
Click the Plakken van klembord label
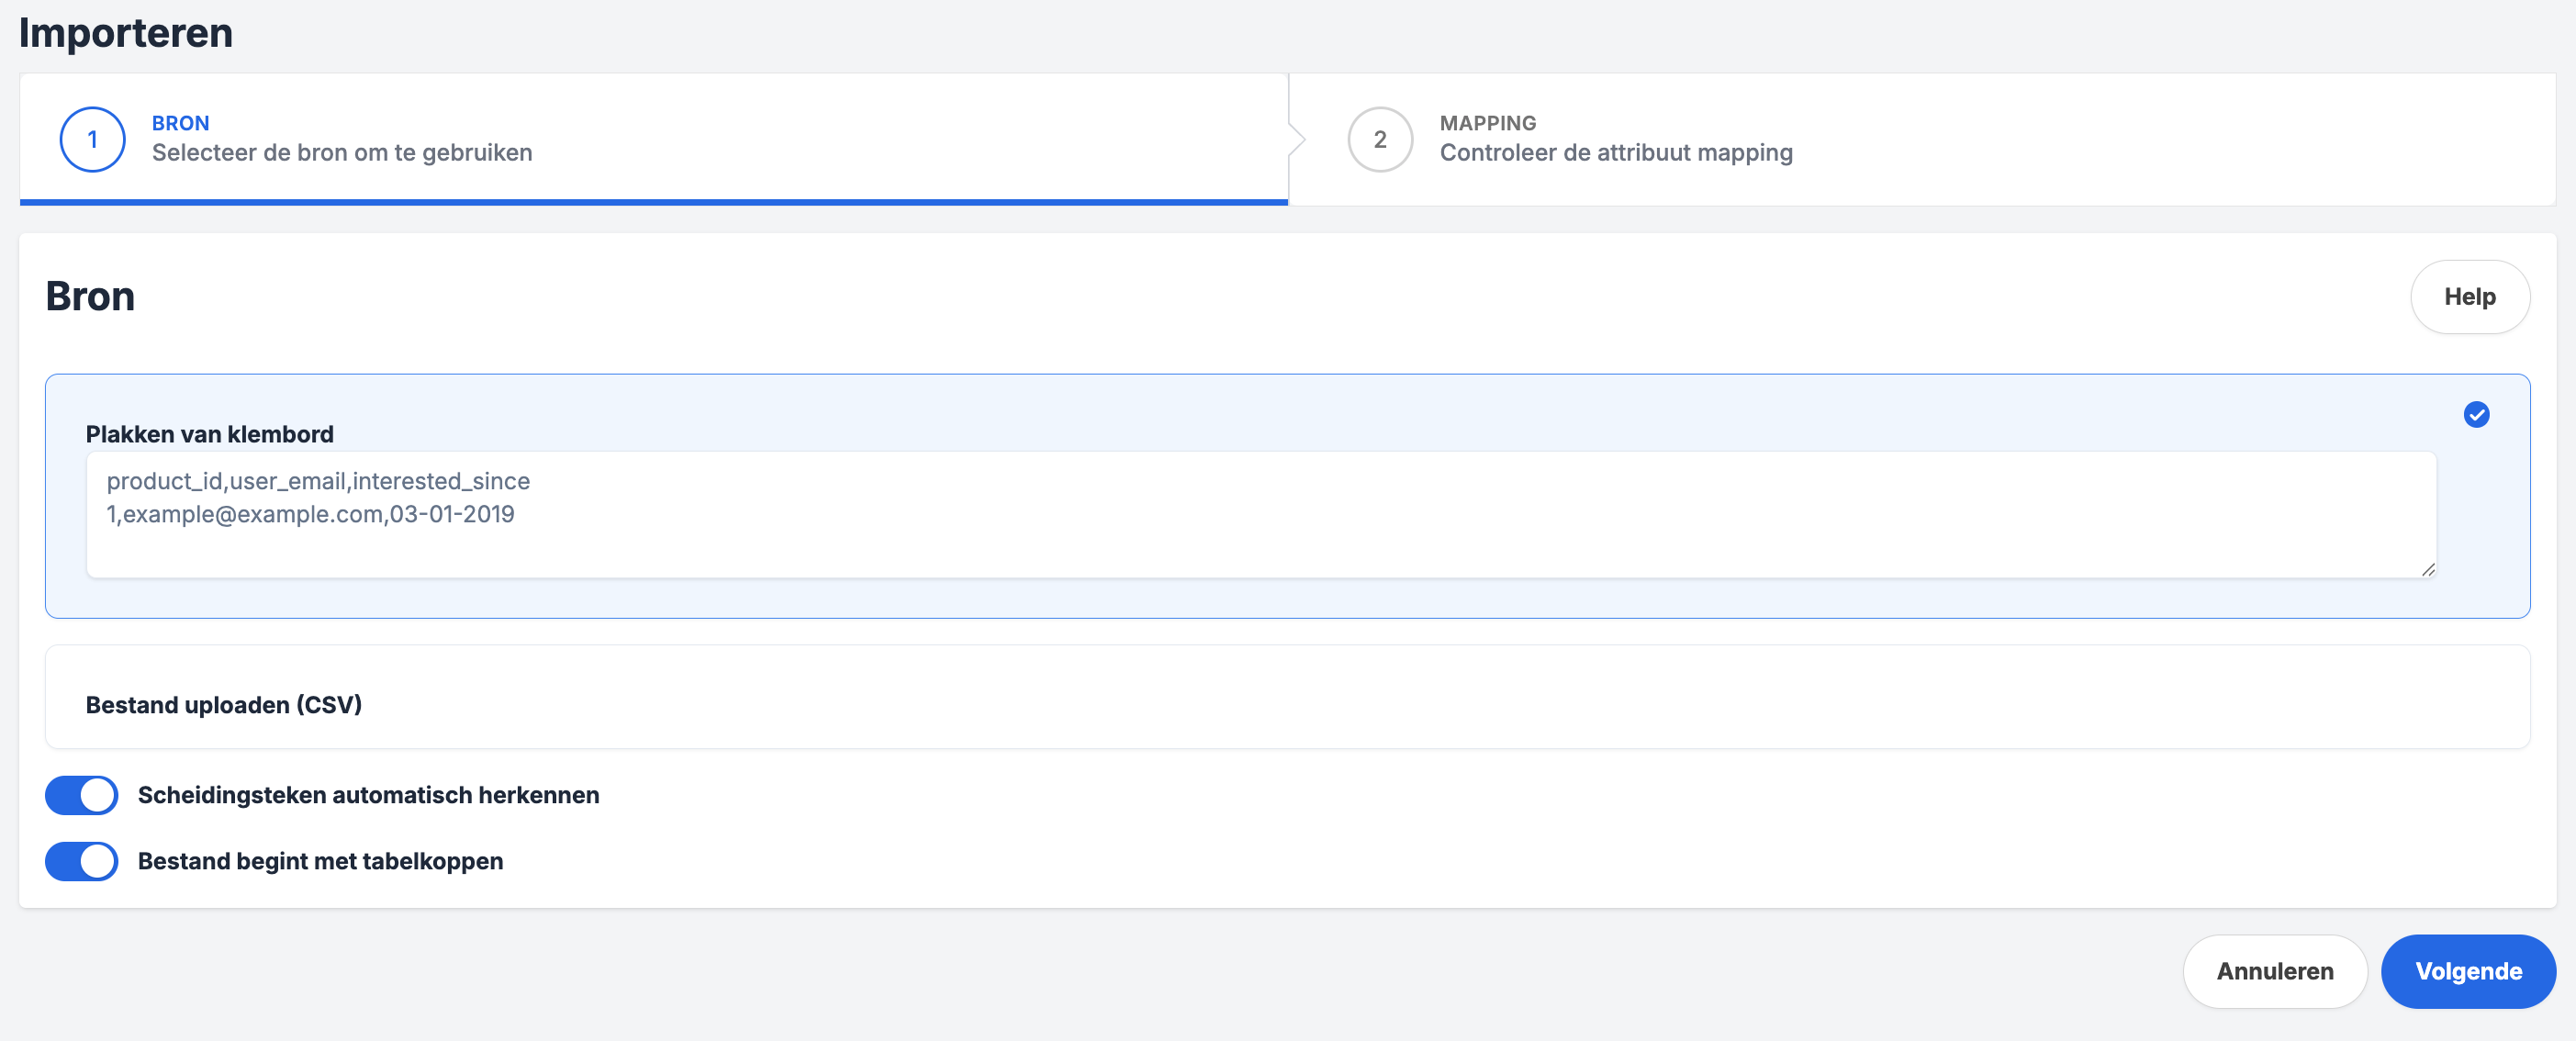pos(209,434)
